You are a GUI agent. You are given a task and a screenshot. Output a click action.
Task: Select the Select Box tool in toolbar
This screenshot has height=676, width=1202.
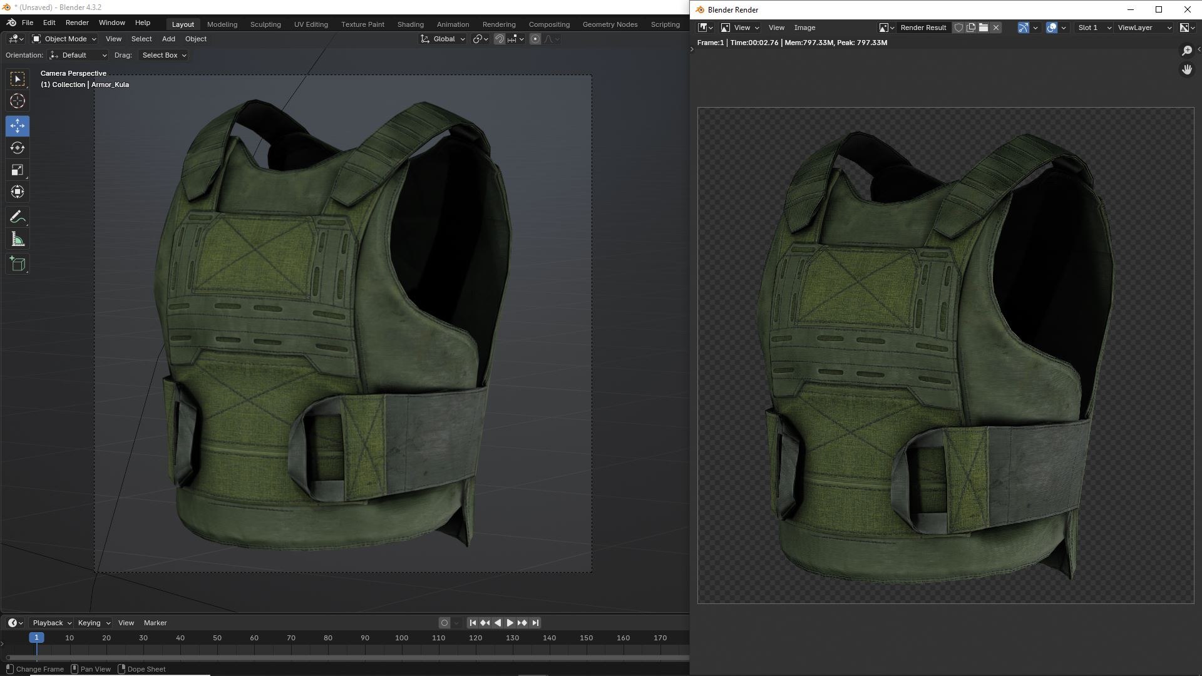(x=18, y=79)
